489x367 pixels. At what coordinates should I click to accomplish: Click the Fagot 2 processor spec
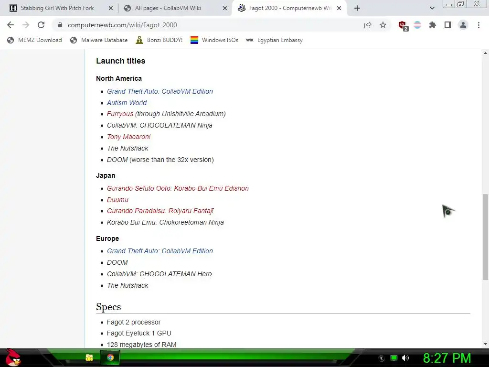(x=134, y=322)
